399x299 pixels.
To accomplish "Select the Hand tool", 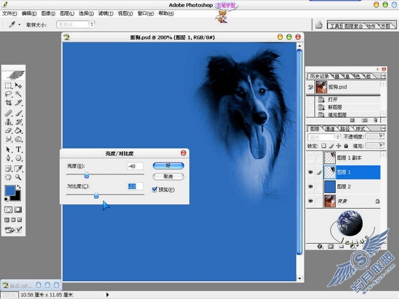I will (x=8, y=177).
